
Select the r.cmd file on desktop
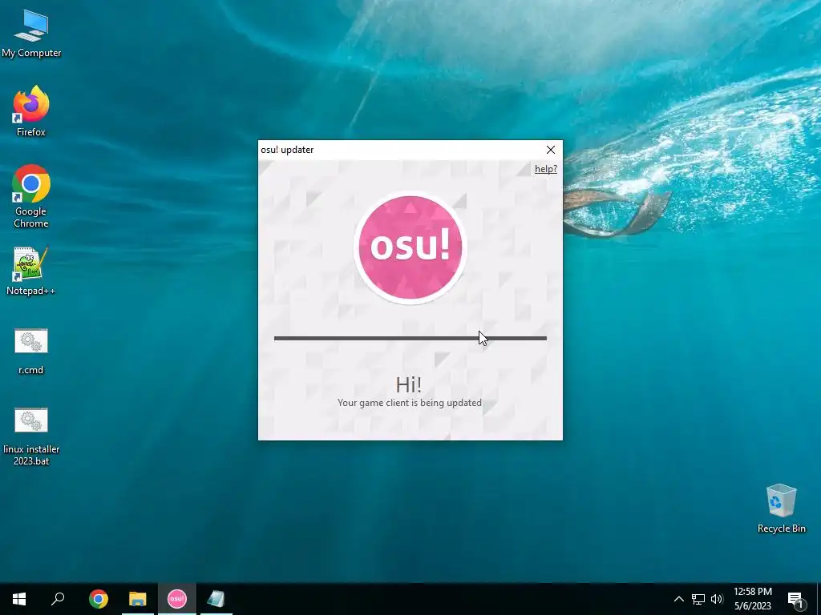tap(31, 352)
